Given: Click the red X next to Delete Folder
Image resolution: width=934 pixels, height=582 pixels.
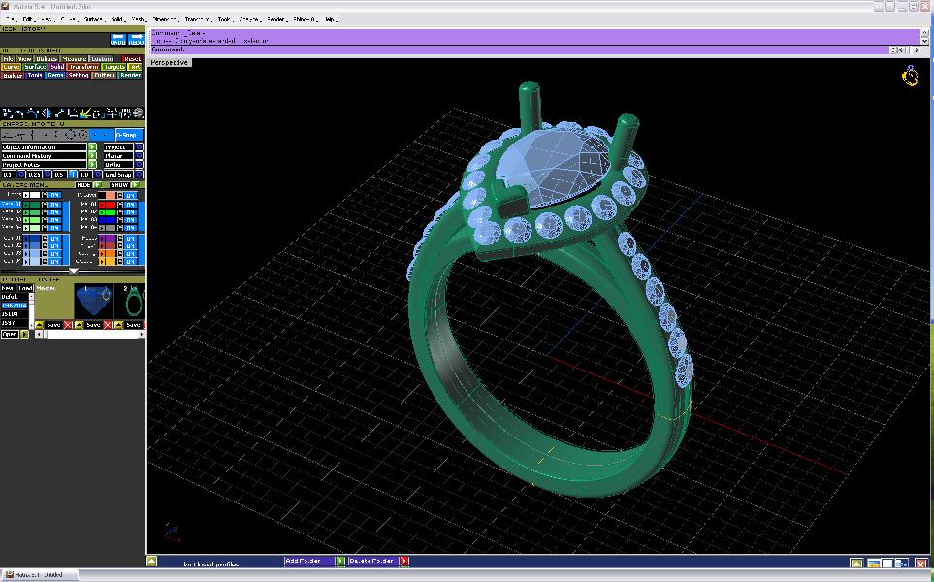Looking at the screenshot, I should coord(404,561).
